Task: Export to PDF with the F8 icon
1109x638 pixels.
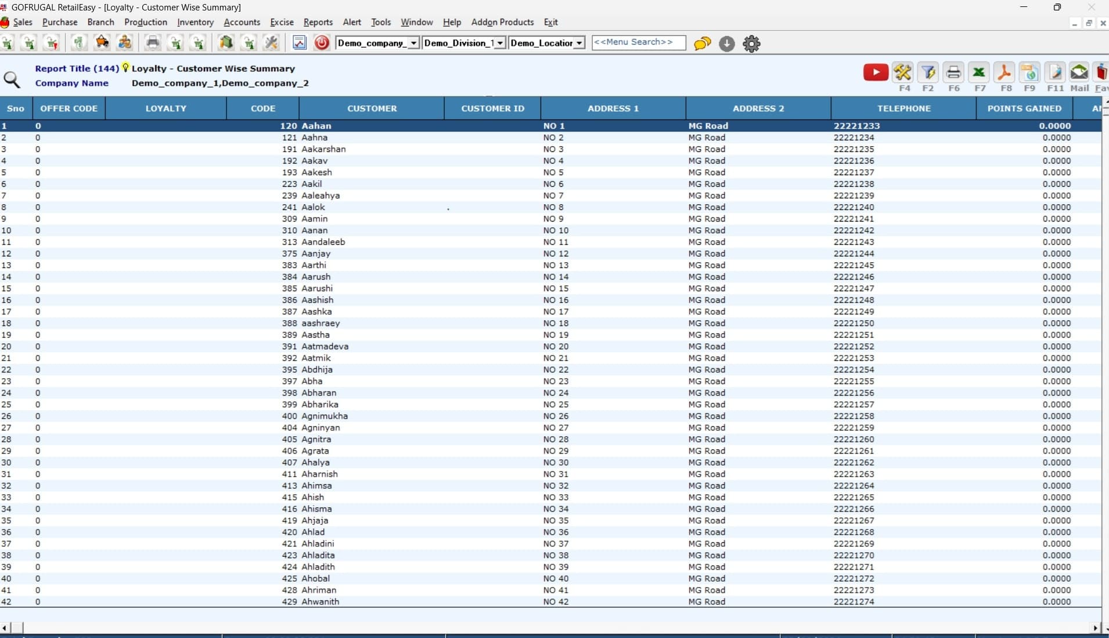Action: 1004,72
